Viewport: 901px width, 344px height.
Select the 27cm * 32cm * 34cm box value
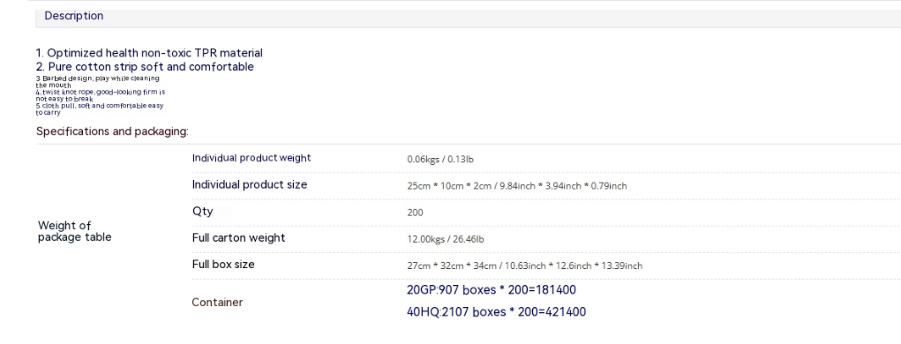tap(524, 265)
